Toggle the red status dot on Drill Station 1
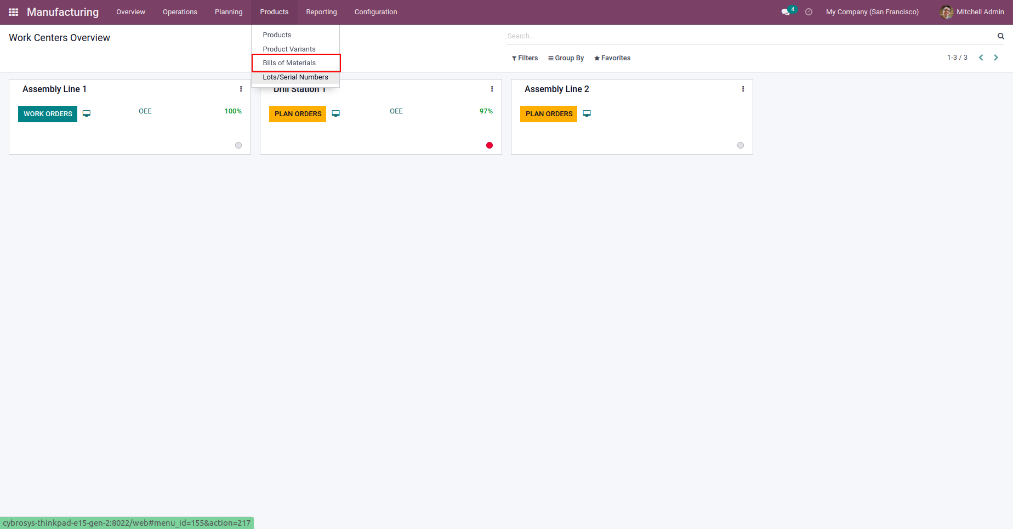 [490, 145]
